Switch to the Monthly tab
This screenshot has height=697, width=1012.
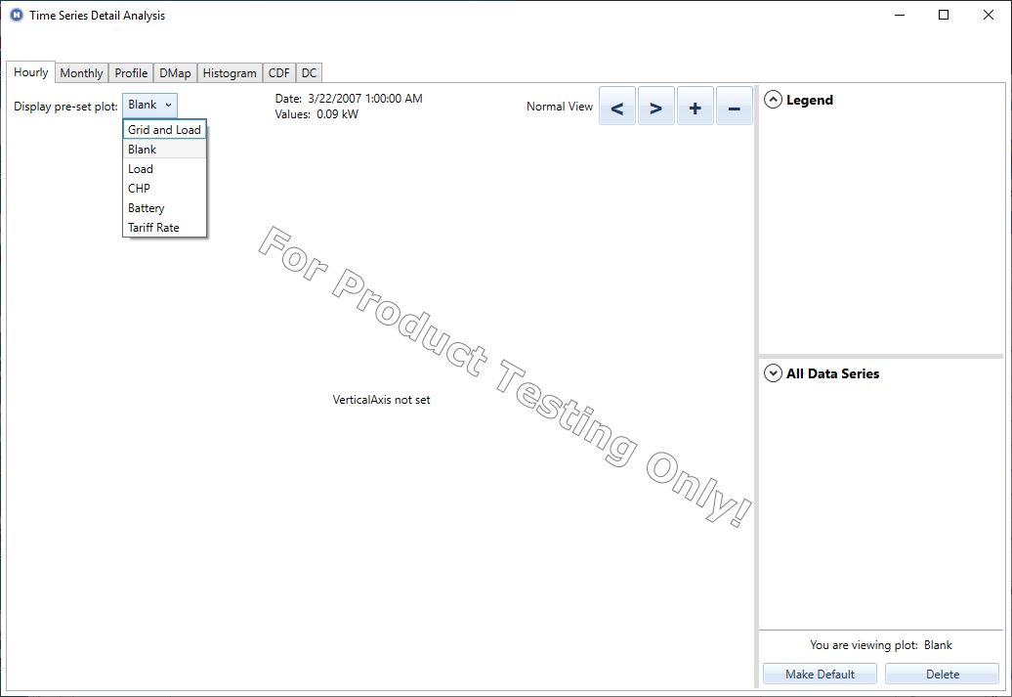pos(81,73)
